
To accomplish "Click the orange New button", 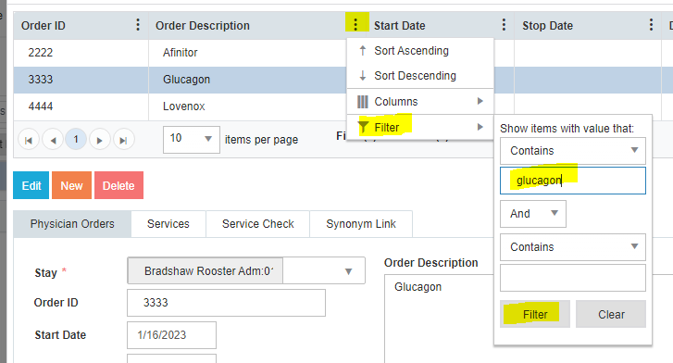I will (x=71, y=185).
